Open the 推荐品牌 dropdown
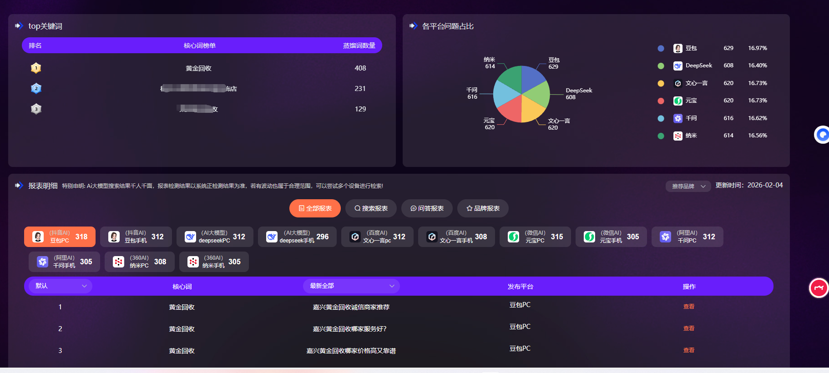 click(688, 186)
